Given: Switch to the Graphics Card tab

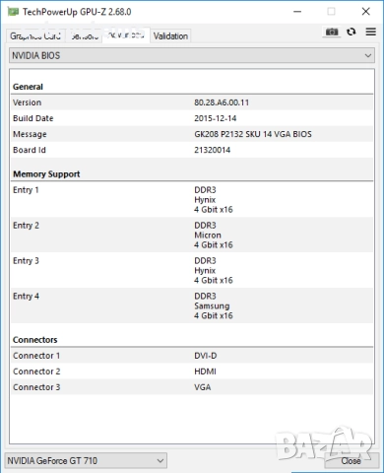Looking at the screenshot, I should [35, 35].
